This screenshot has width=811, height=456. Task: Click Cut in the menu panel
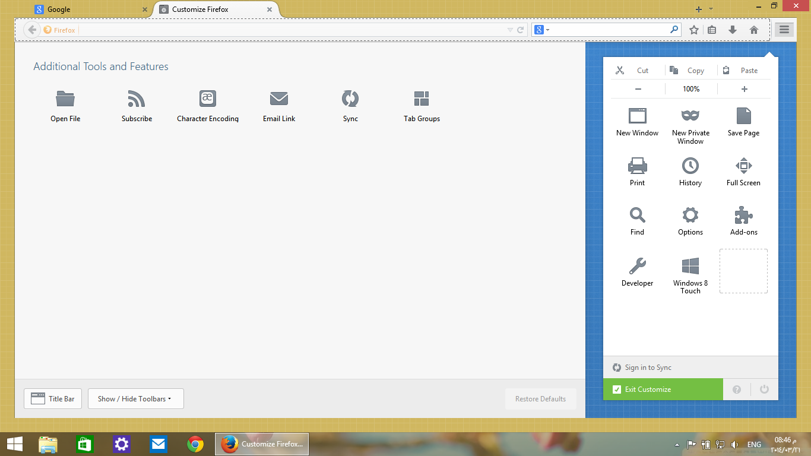coord(638,70)
